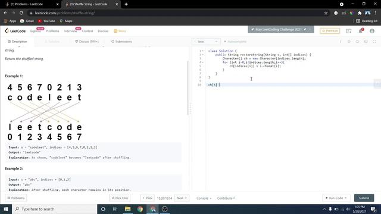The width and height of the screenshot is (381, 214).
Task: Go back in browser history
Action: pyautogui.click(x=5, y=13)
